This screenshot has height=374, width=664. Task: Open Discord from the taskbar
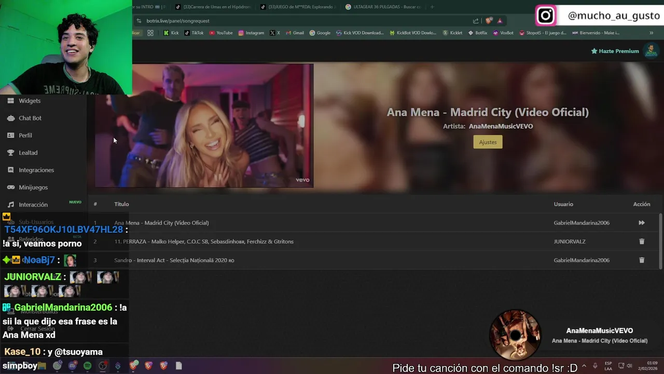[72, 366]
